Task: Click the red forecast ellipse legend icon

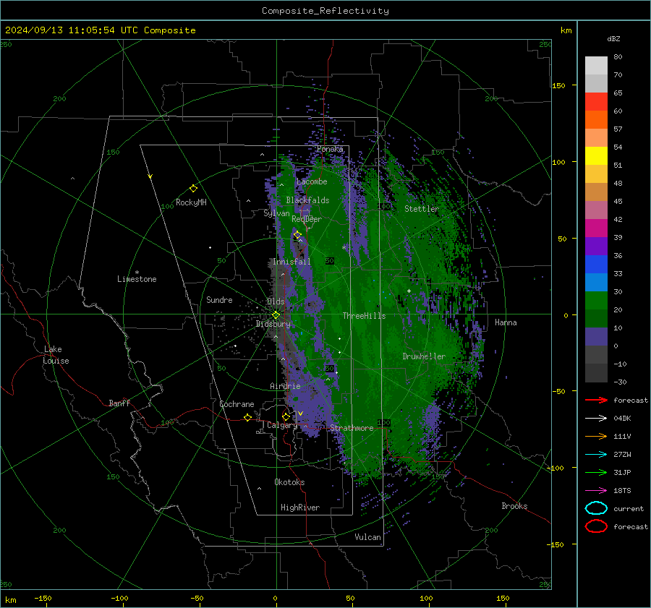Action: point(596,526)
